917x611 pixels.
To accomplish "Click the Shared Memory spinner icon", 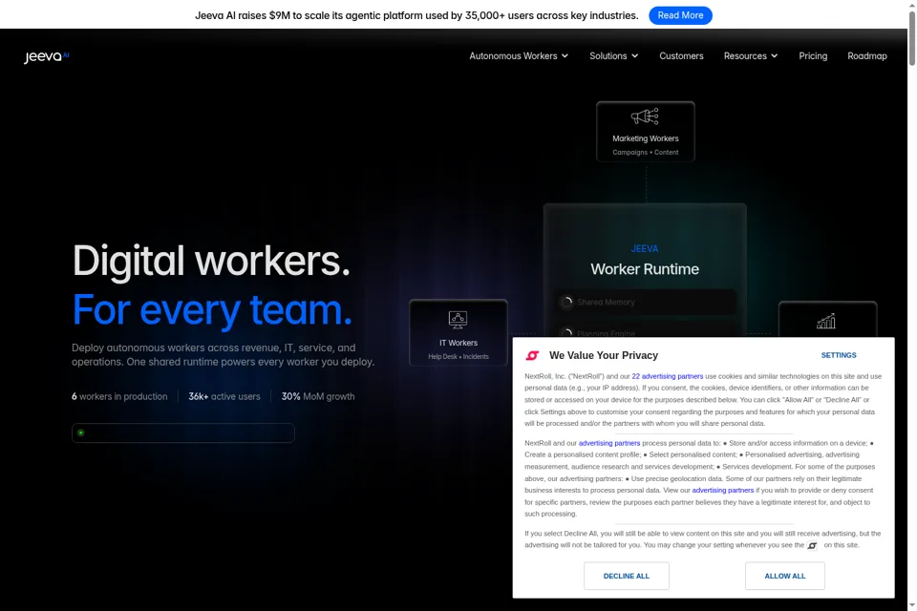I will click(566, 303).
